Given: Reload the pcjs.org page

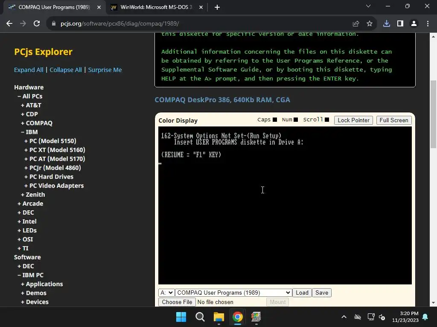Looking at the screenshot, I should [x=37, y=24].
